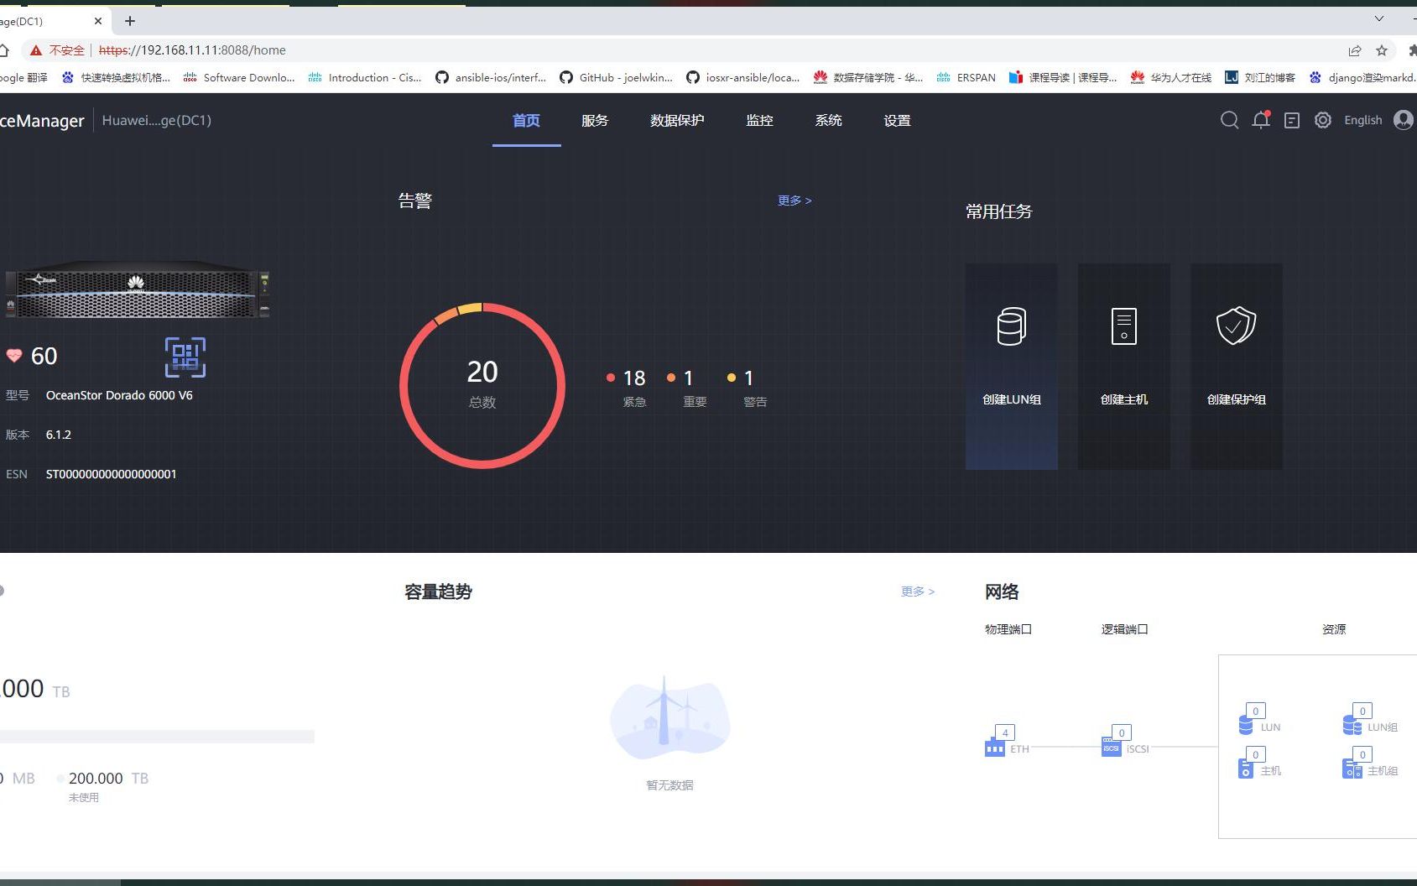
Task: Open the iosxr-ansible/loca... bookmark
Action: tap(742, 77)
